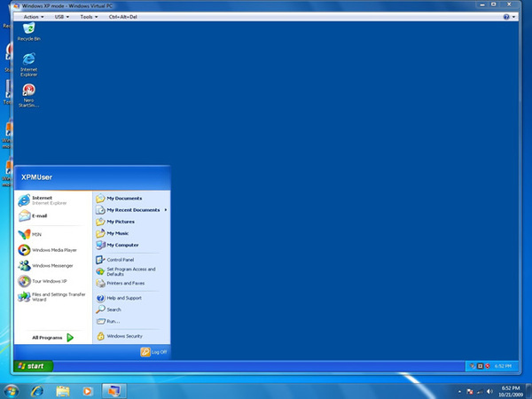Open Internet Explorer on Windows 7 taskbar
532x399 pixels.
point(37,391)
